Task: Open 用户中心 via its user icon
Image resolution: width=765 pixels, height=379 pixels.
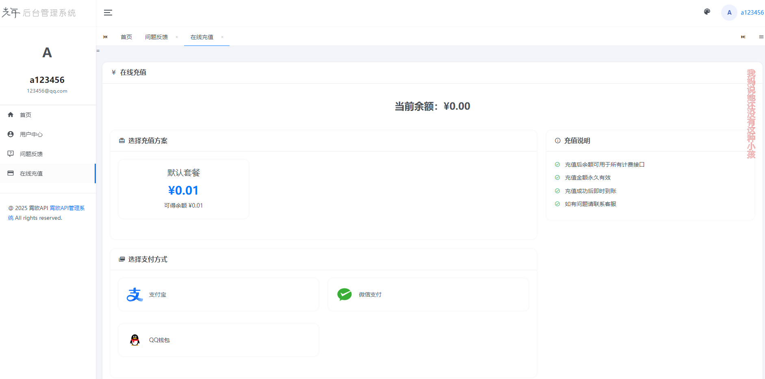Action: [x=11, y=134]
